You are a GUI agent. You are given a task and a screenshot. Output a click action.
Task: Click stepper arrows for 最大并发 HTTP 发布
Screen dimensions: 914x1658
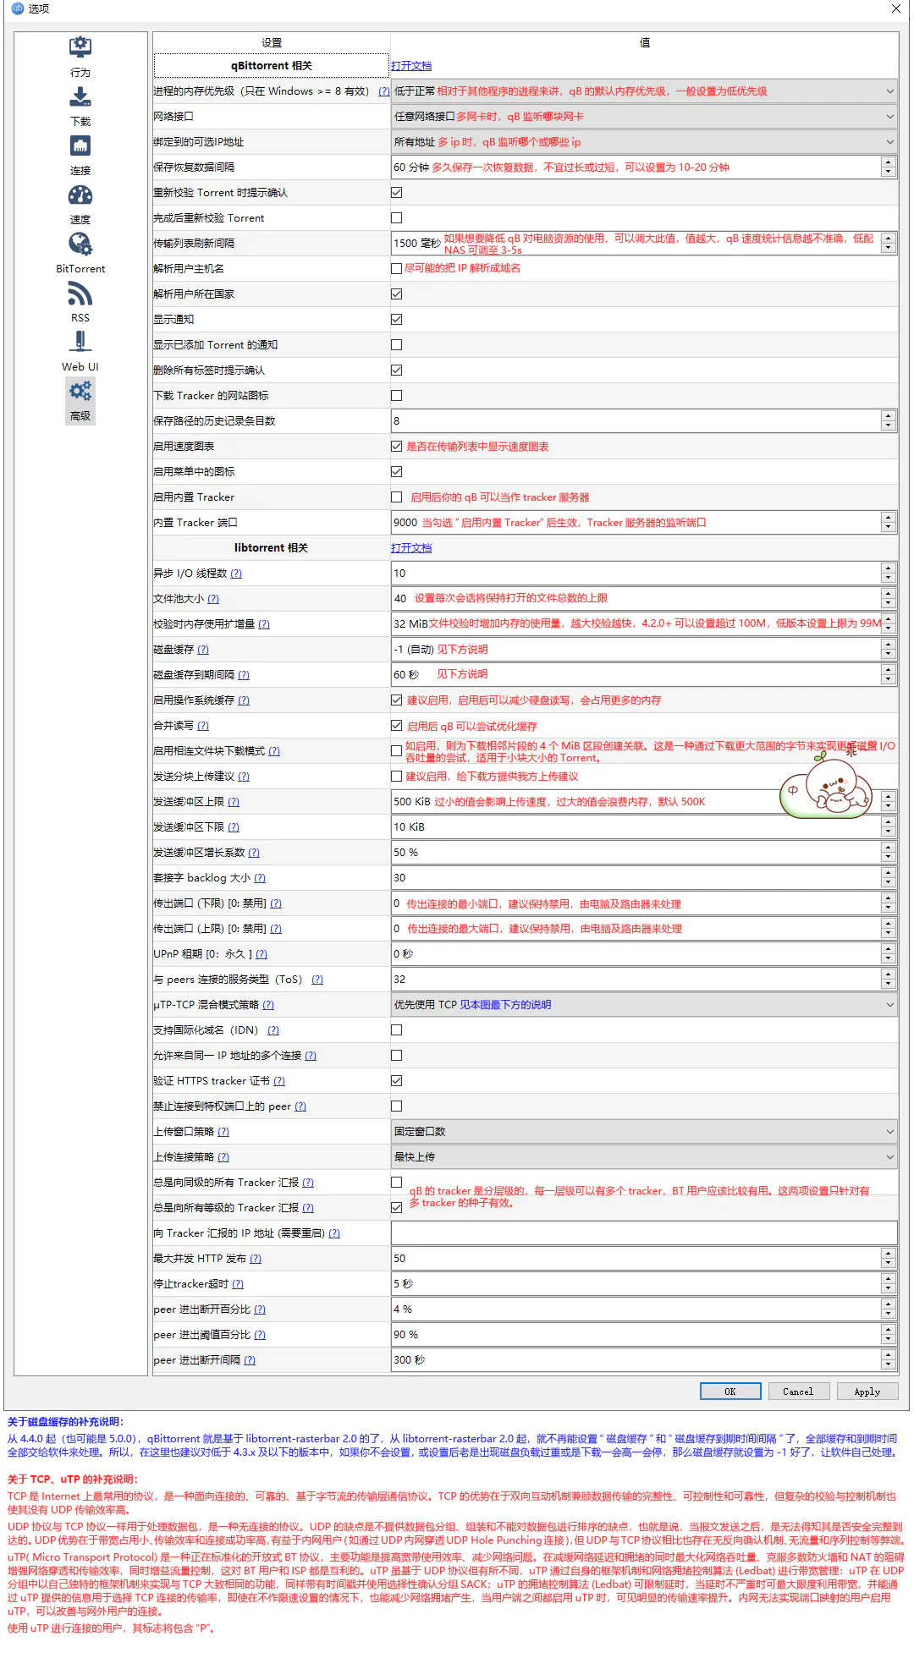[888, 1259]
